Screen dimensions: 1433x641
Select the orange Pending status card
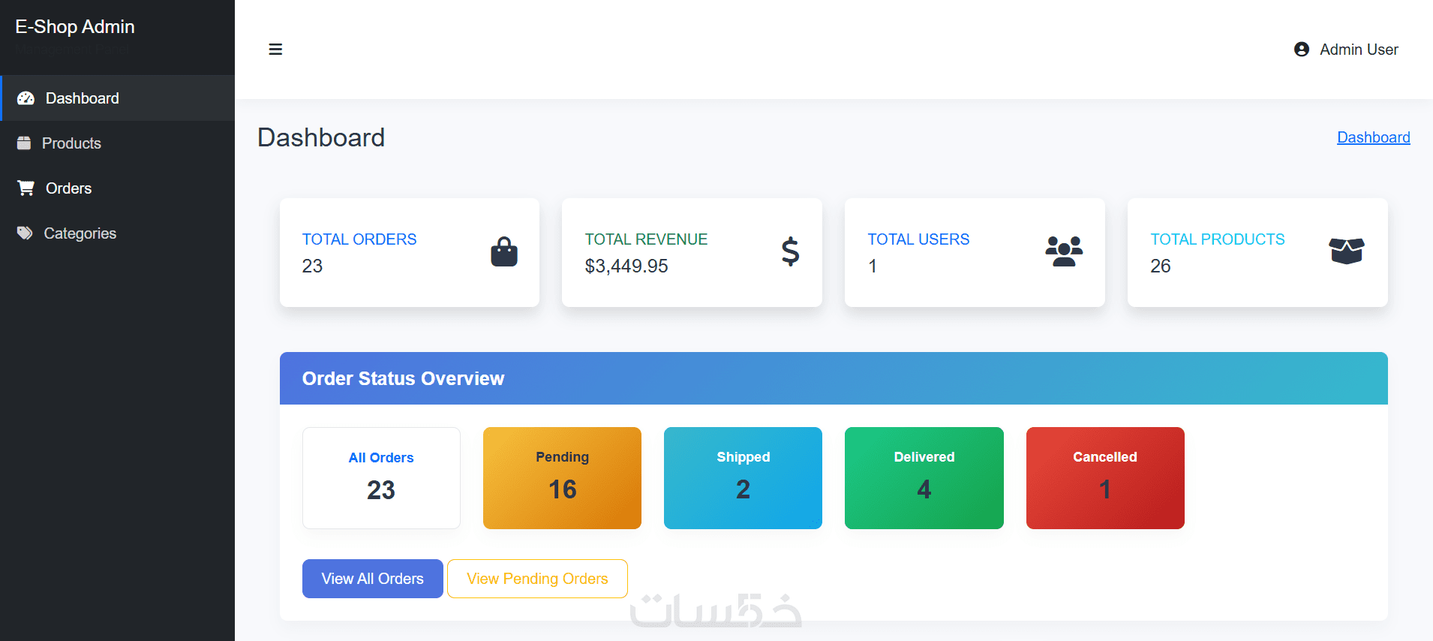pyautogui.click(x=562, y=478)
